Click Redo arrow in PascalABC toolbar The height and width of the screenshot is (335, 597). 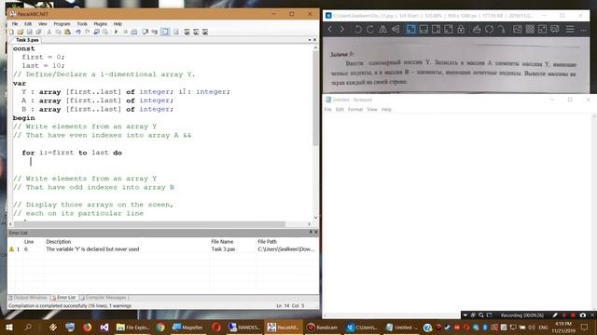(87, 32)
